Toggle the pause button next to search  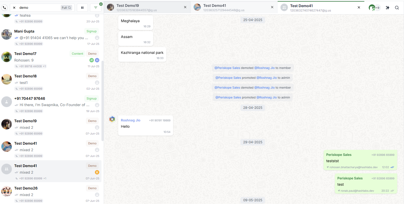click(82, 8)
